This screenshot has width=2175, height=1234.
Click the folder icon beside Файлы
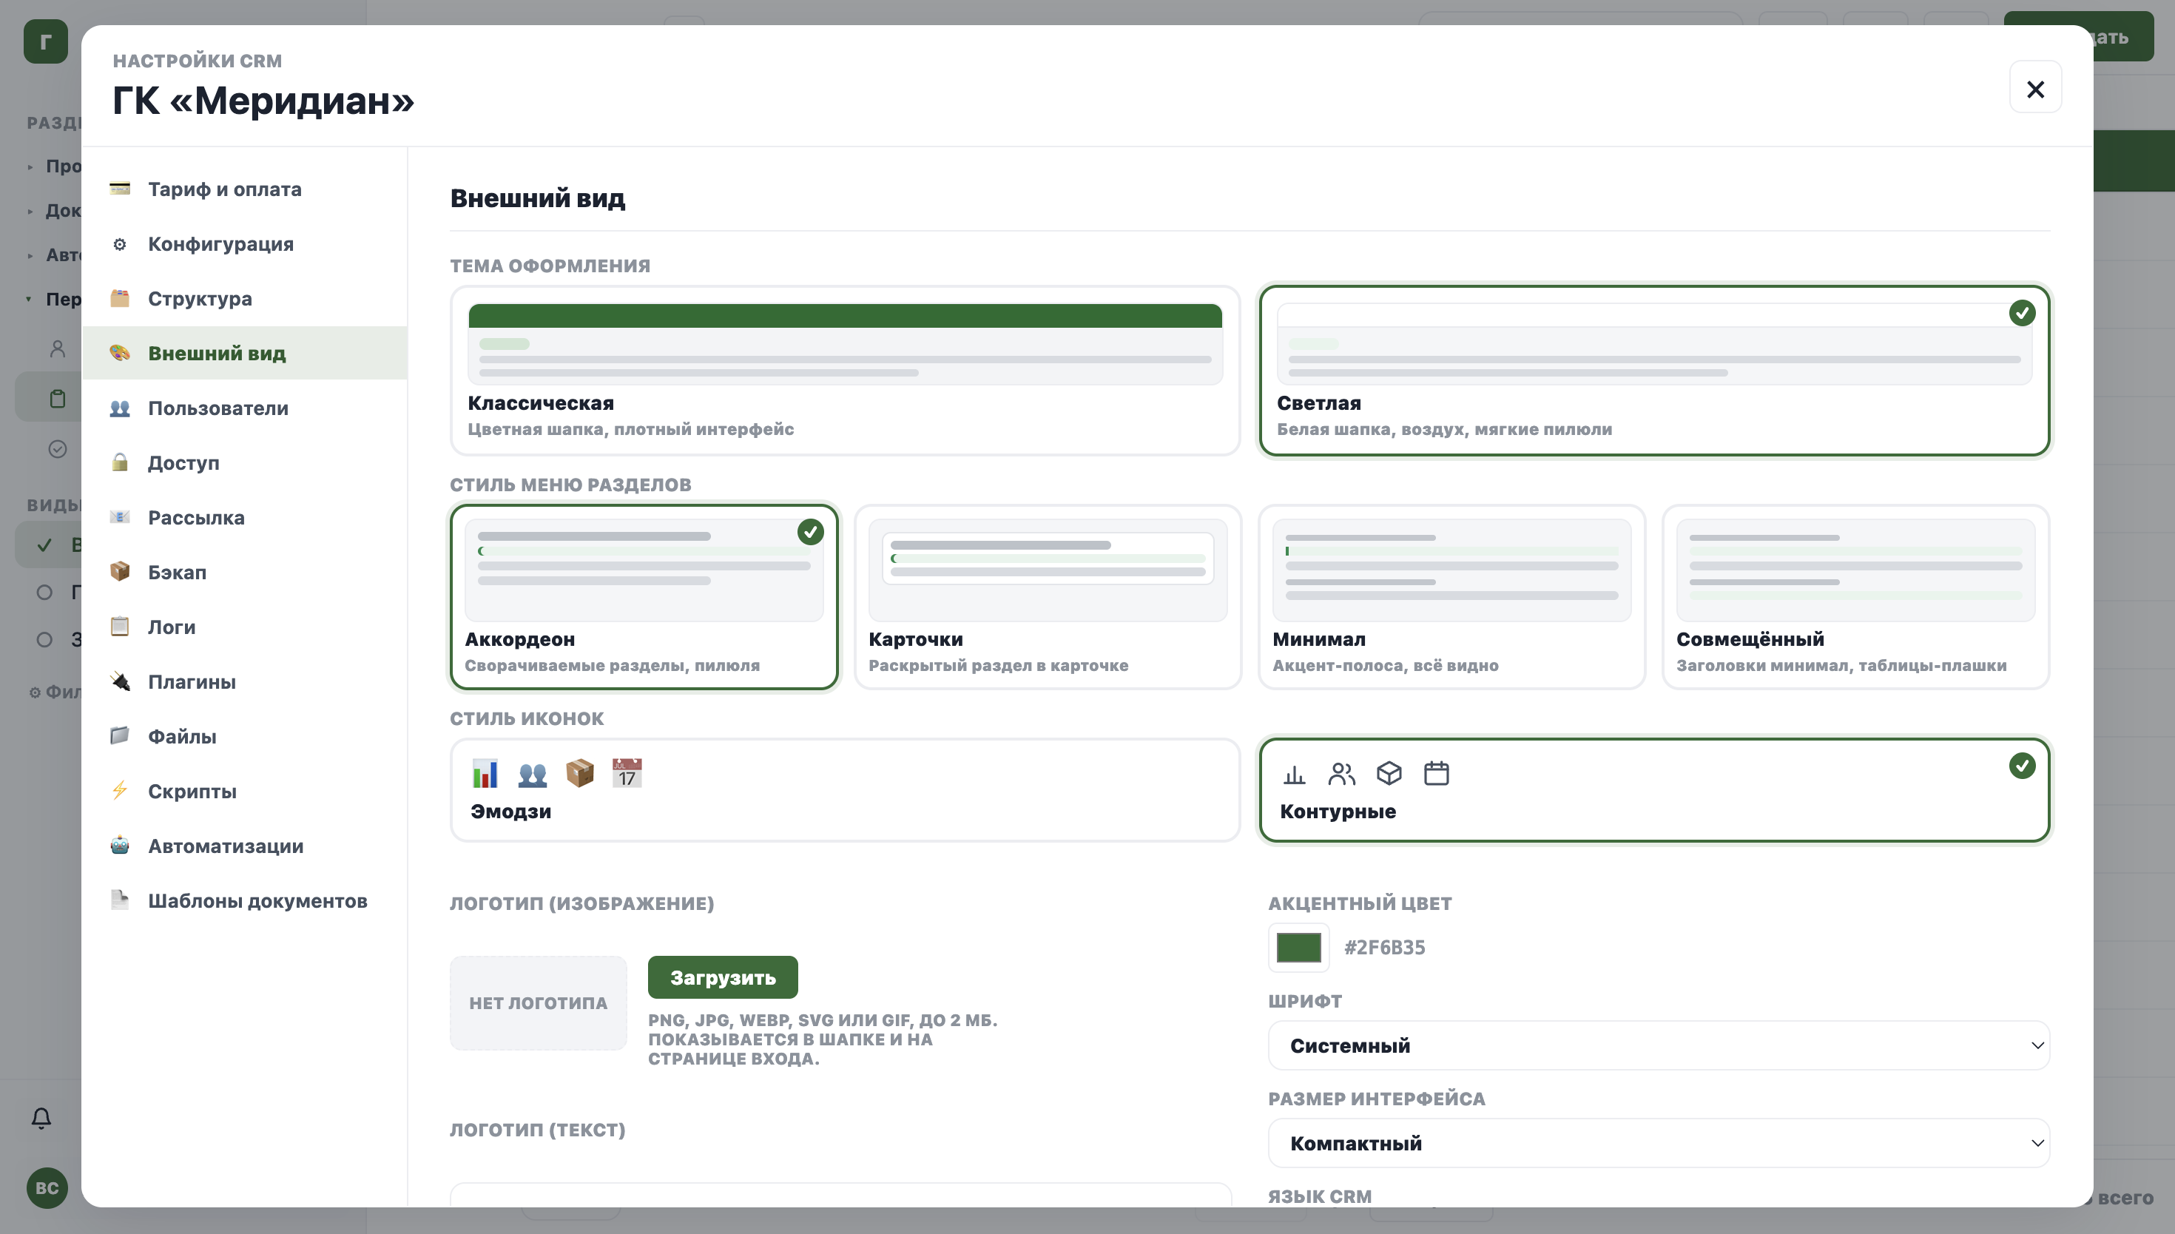119,735
